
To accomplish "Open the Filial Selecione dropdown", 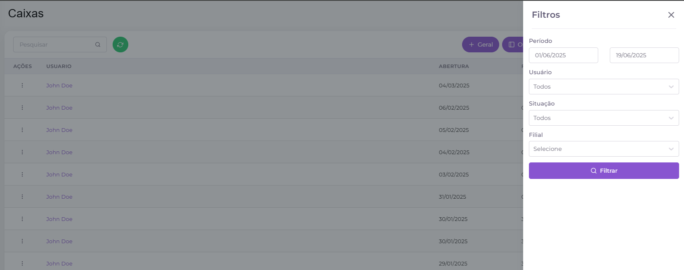I will [x=604, y=149].
